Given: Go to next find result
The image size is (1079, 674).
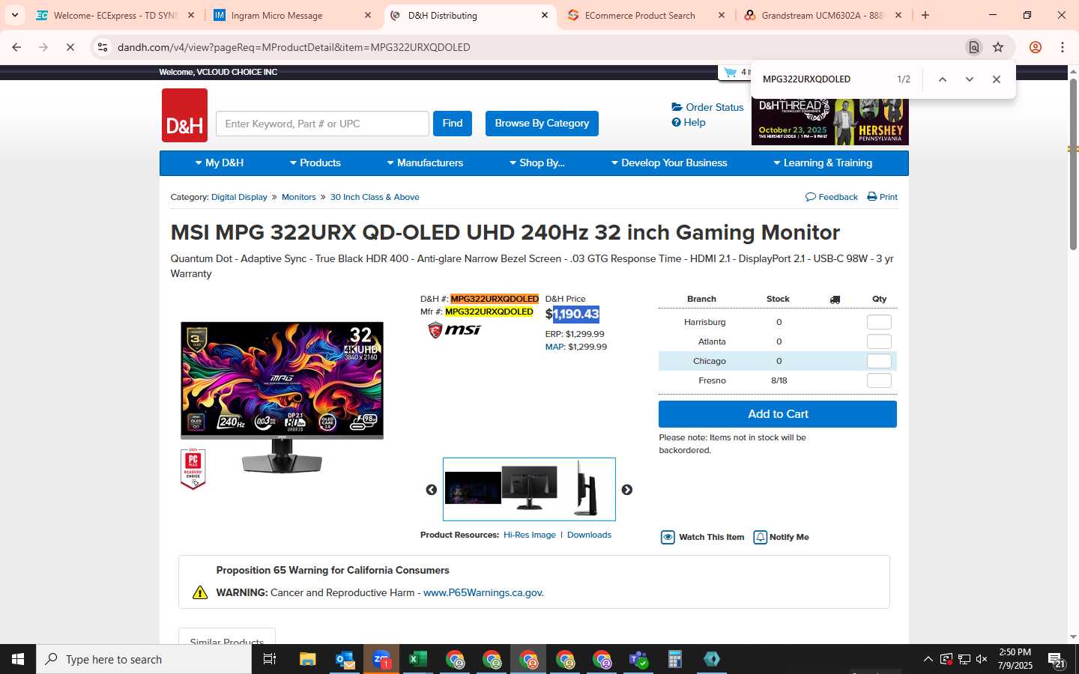Looking at the screenshot, I should pyautogui.click(x=970, y=79).
